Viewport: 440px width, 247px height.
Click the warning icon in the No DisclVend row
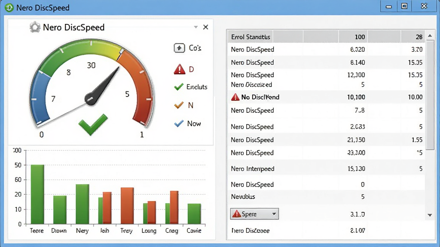(235, 97)
